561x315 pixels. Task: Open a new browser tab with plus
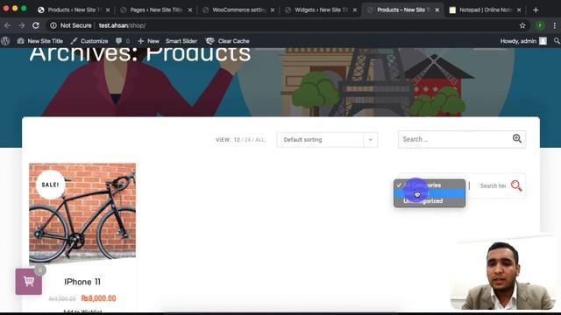tap(536, 10)
